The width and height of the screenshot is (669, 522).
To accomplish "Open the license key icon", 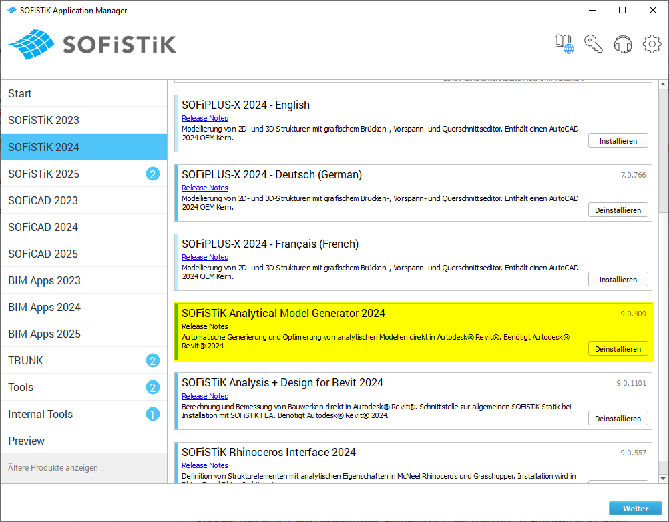I will pyautogui.click(x=594, y=44).
